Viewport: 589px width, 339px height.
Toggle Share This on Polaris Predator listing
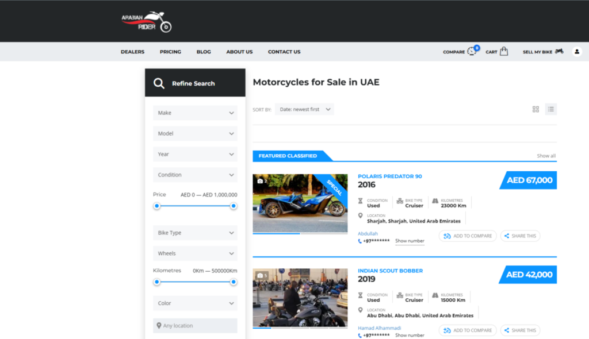click(x=519, y=236)
